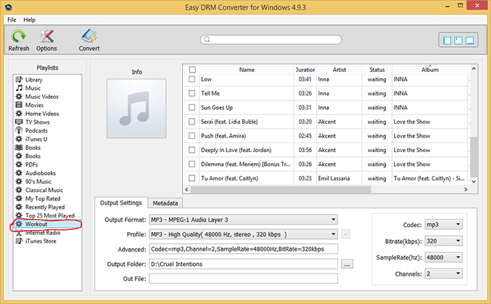Click the Home Videos gear icon
This screenshot has width=491, height=304.
tap(19, 113)
